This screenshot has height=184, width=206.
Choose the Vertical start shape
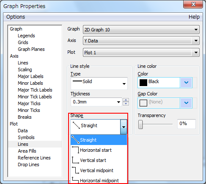[x=99, y=160]
